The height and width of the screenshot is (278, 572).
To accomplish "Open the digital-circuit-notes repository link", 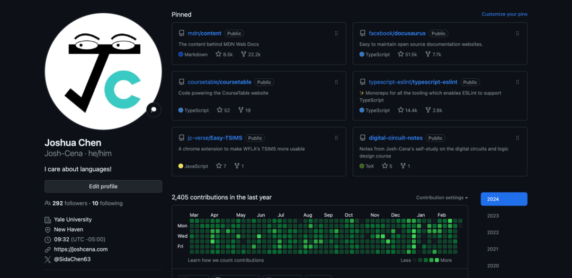I will click(x=396, y=138).
